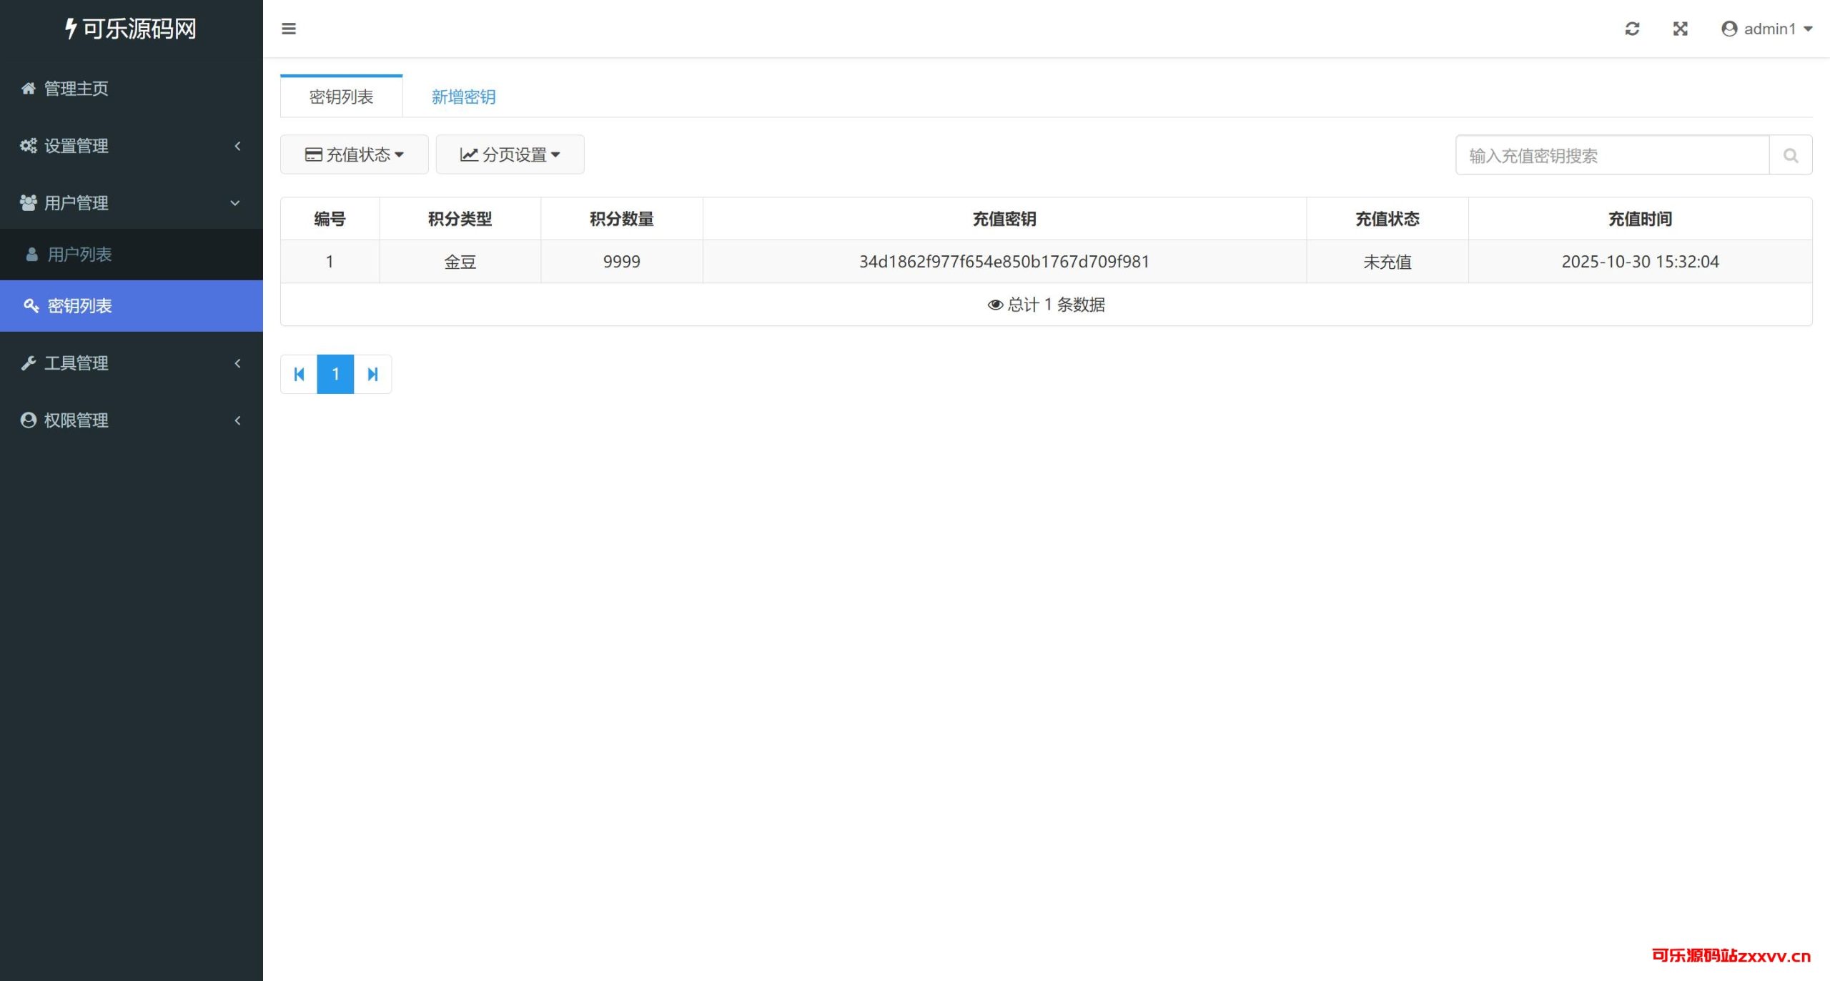
Task: Expand the 权限管理 sidebar menu
Action: point(76,420)
